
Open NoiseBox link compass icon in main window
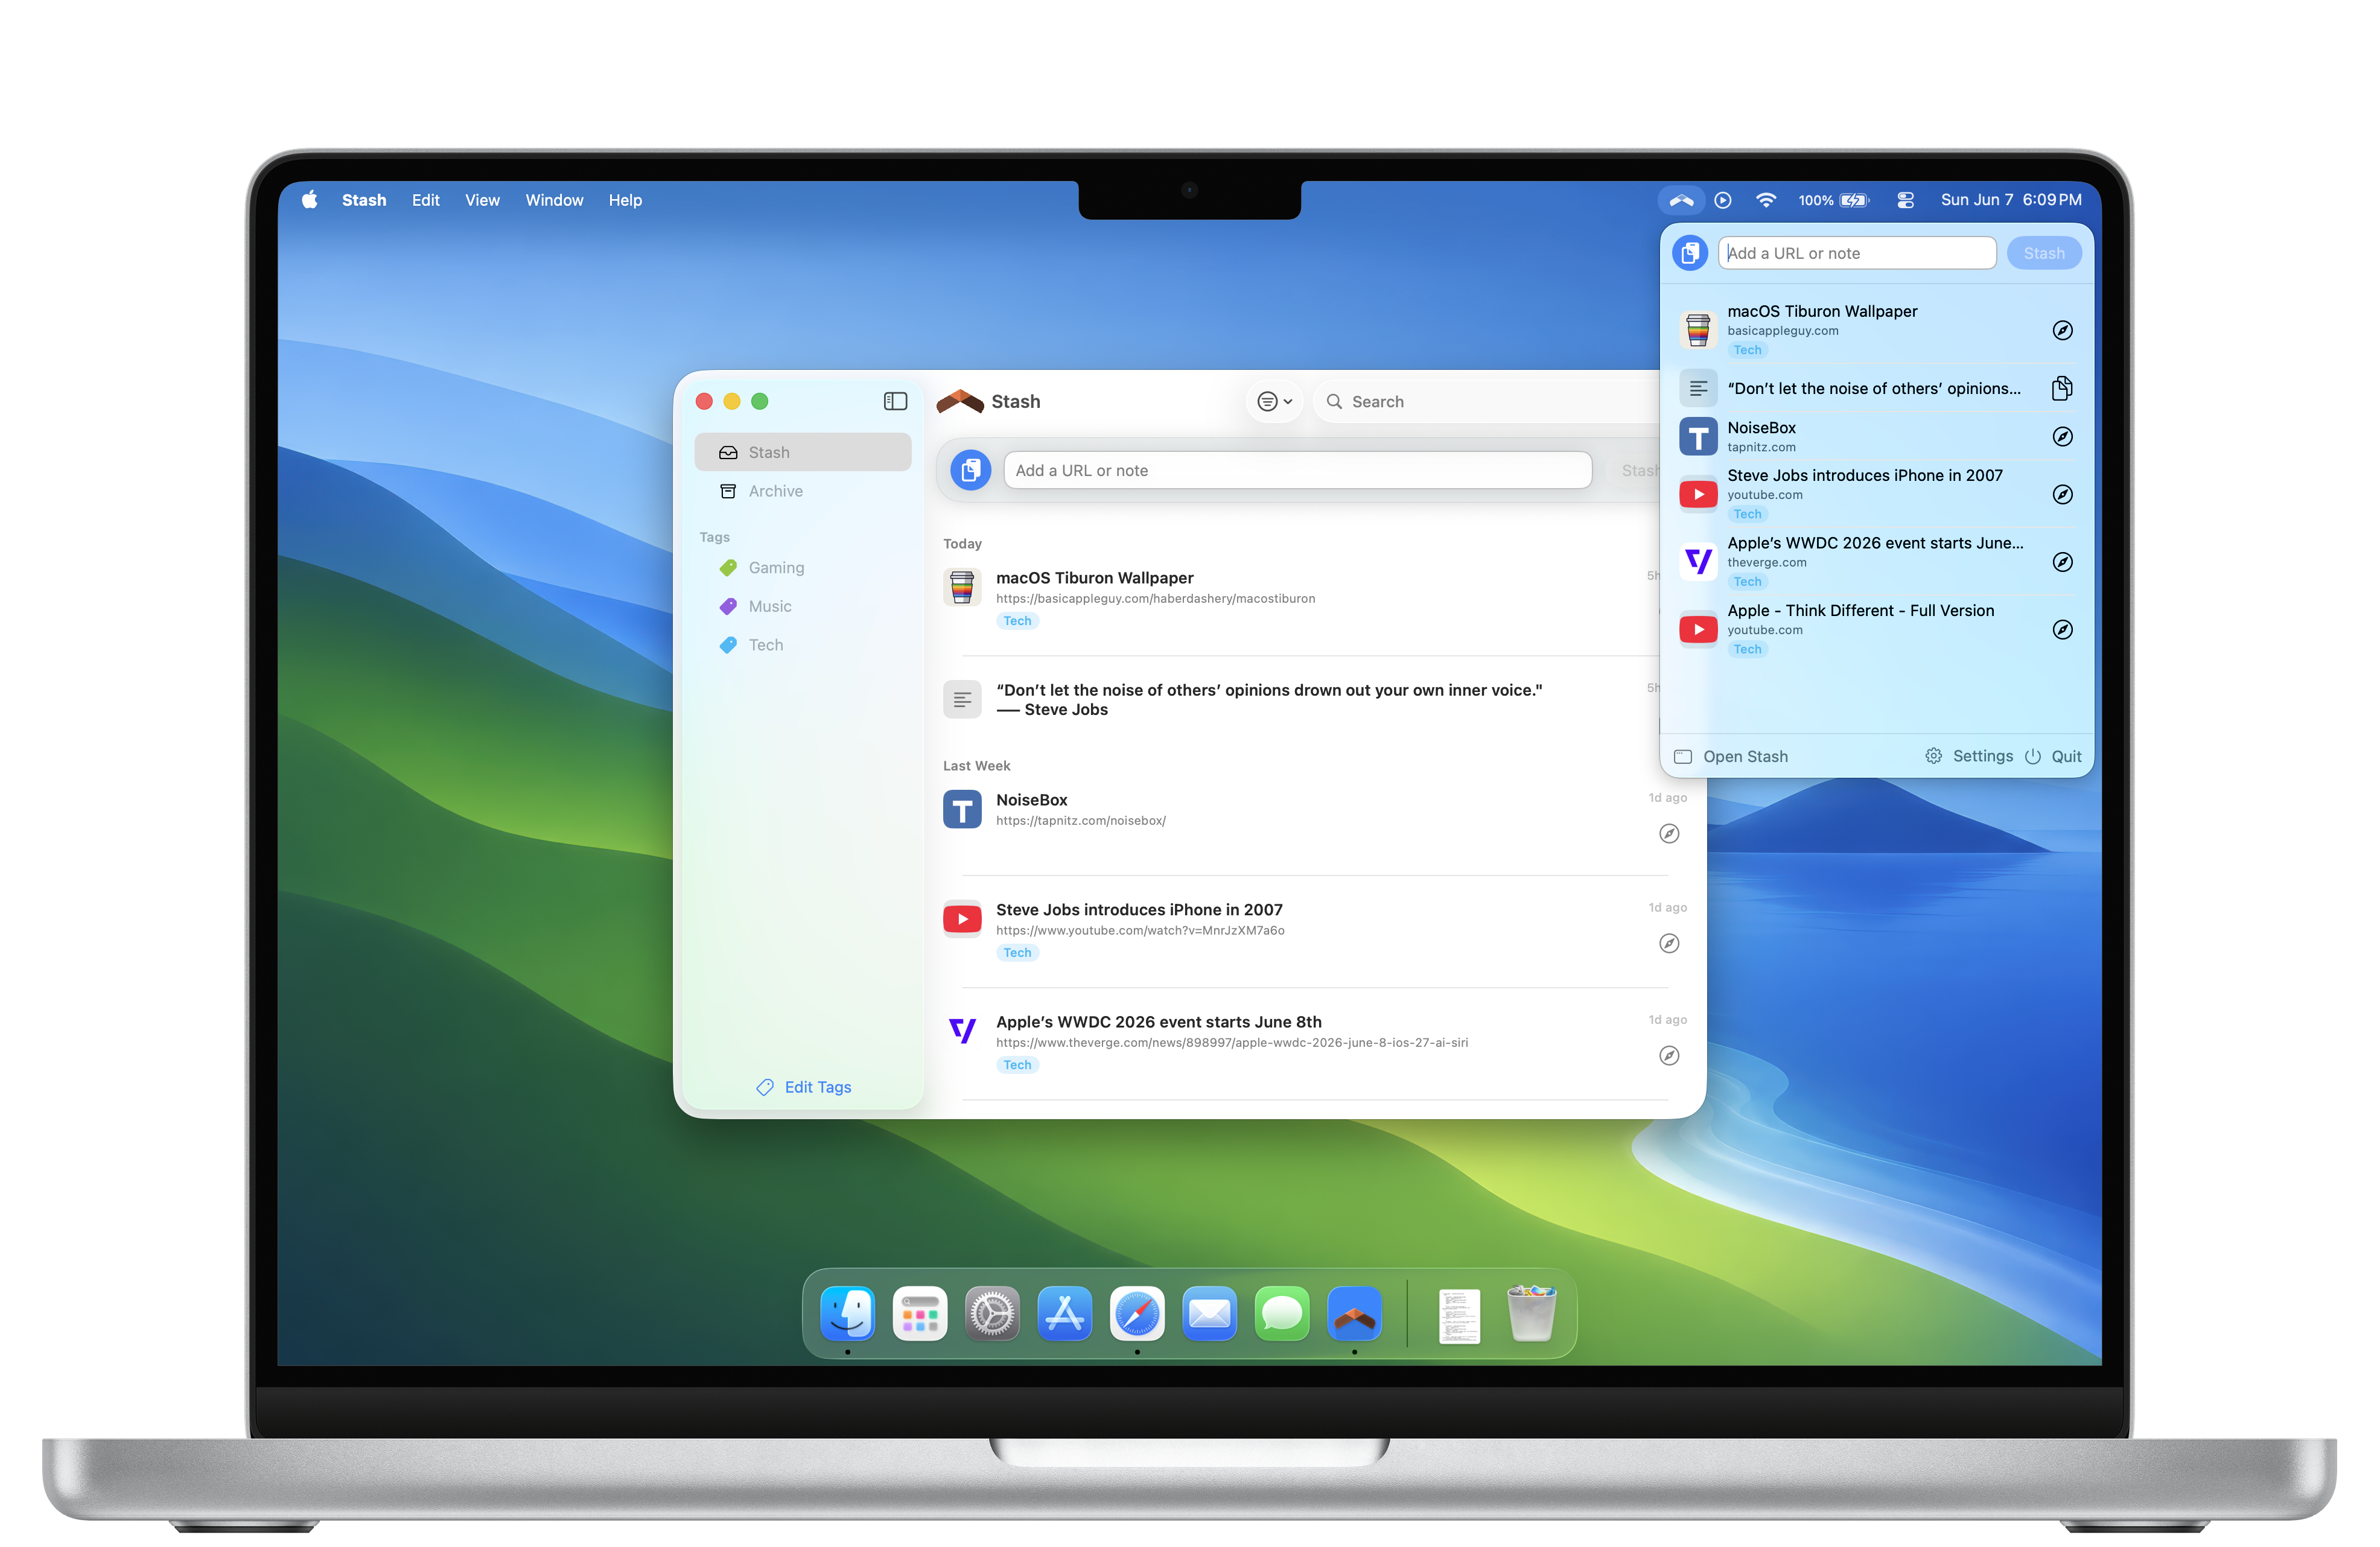(1669, 834)
